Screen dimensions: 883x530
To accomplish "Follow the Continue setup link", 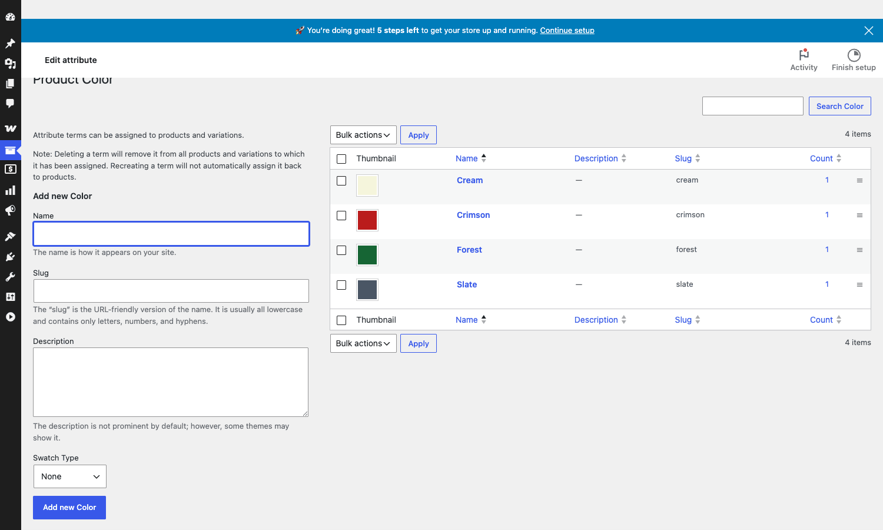I will coord(567,31).
